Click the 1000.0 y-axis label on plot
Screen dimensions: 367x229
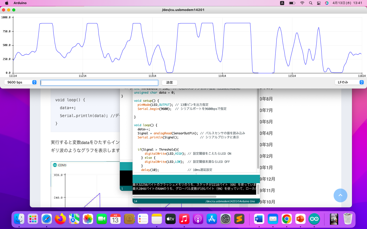pos(6,17)
